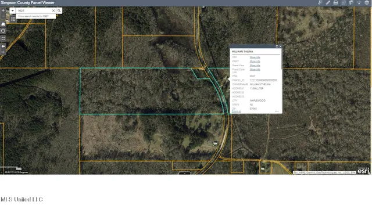The width and height of the screenshot is (372, 209).
Task: Open More info link for Street View
Action: 255,65
